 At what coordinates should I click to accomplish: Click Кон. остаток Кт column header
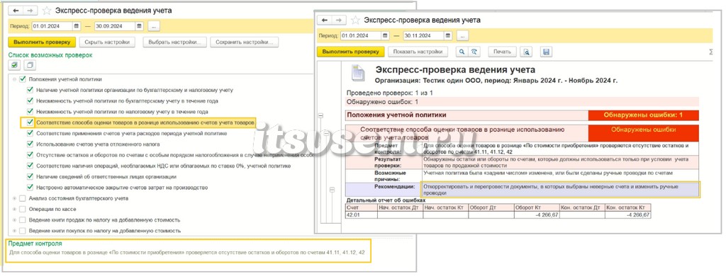(628, 207)
